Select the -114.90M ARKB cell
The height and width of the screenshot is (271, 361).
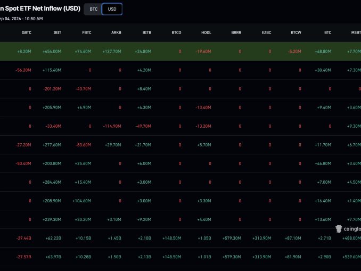[x=112, y=126]
